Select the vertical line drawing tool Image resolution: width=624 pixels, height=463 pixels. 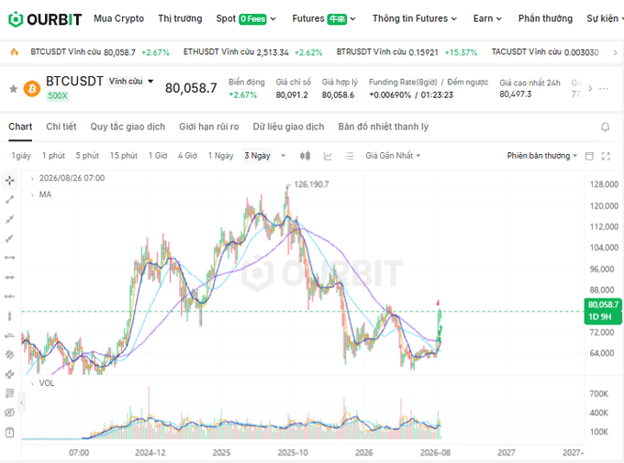click(10, 316)
